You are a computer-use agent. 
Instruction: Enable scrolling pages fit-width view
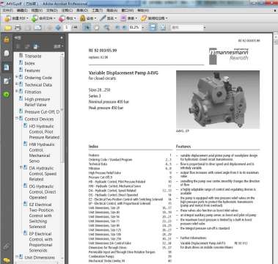click(x=153, y=27)
